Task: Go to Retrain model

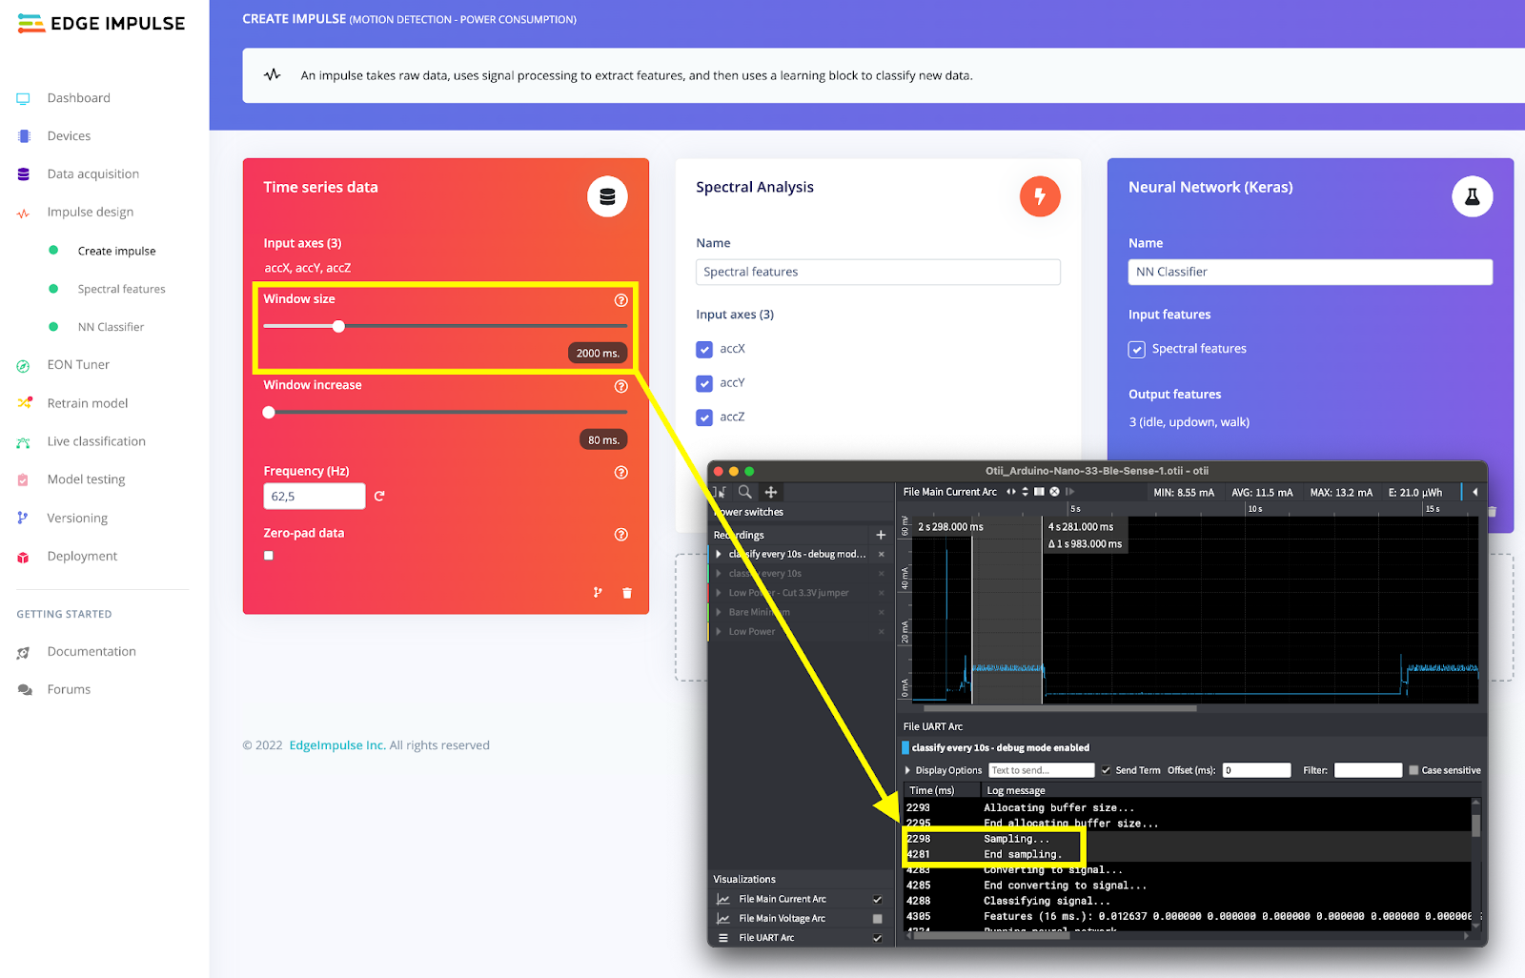Action: pos(88,403)
